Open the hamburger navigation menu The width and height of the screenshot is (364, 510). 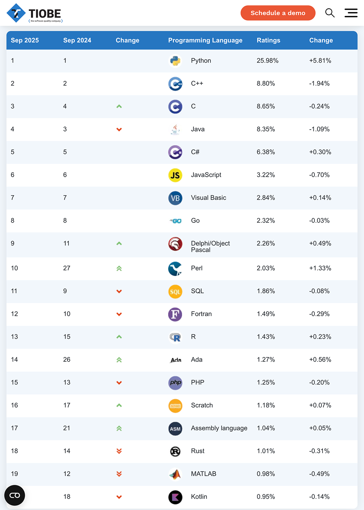[351, 13]
